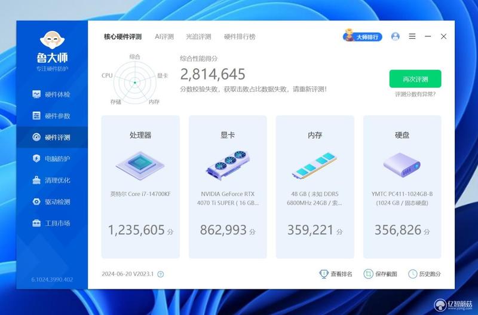Click the 处理器 card title
This screenshot has height=315, width=478.
click(140, 135)
